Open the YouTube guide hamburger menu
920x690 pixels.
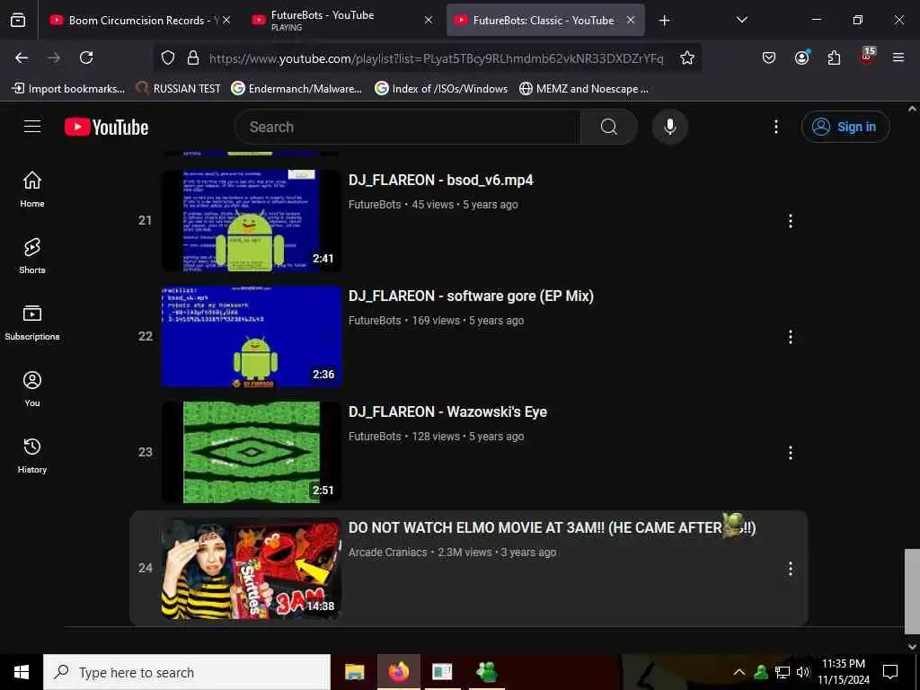coord(32,127)
